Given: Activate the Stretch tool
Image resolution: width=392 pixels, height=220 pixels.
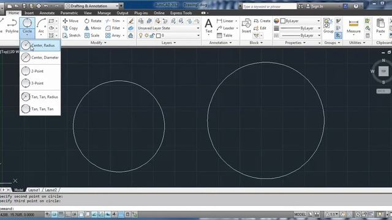Looking at the screenshot, I should 72,35.
